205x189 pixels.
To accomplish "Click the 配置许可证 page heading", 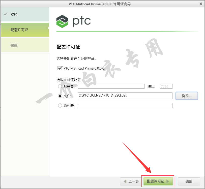I will (68, 47).
